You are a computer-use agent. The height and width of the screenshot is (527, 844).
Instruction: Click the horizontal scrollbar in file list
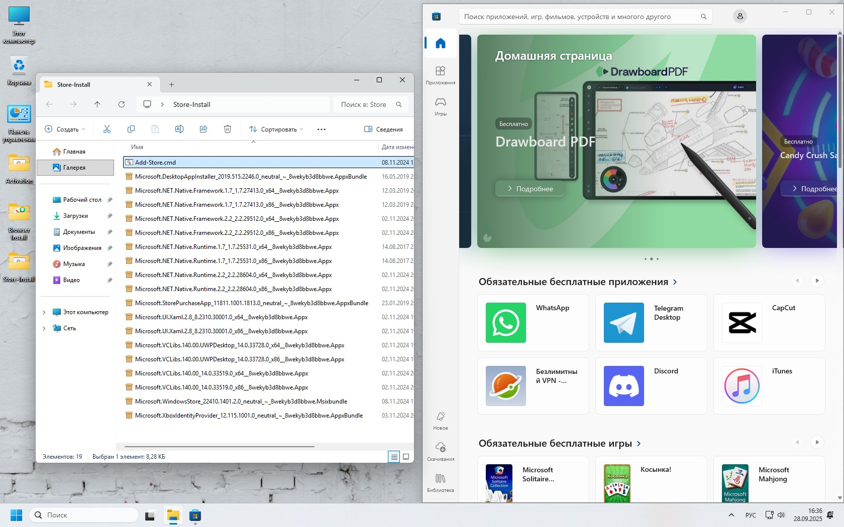[x=220, y=446]
